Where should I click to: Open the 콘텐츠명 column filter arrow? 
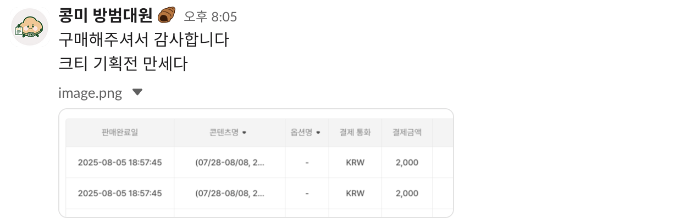pyautogui.click(x=244, y=132)
